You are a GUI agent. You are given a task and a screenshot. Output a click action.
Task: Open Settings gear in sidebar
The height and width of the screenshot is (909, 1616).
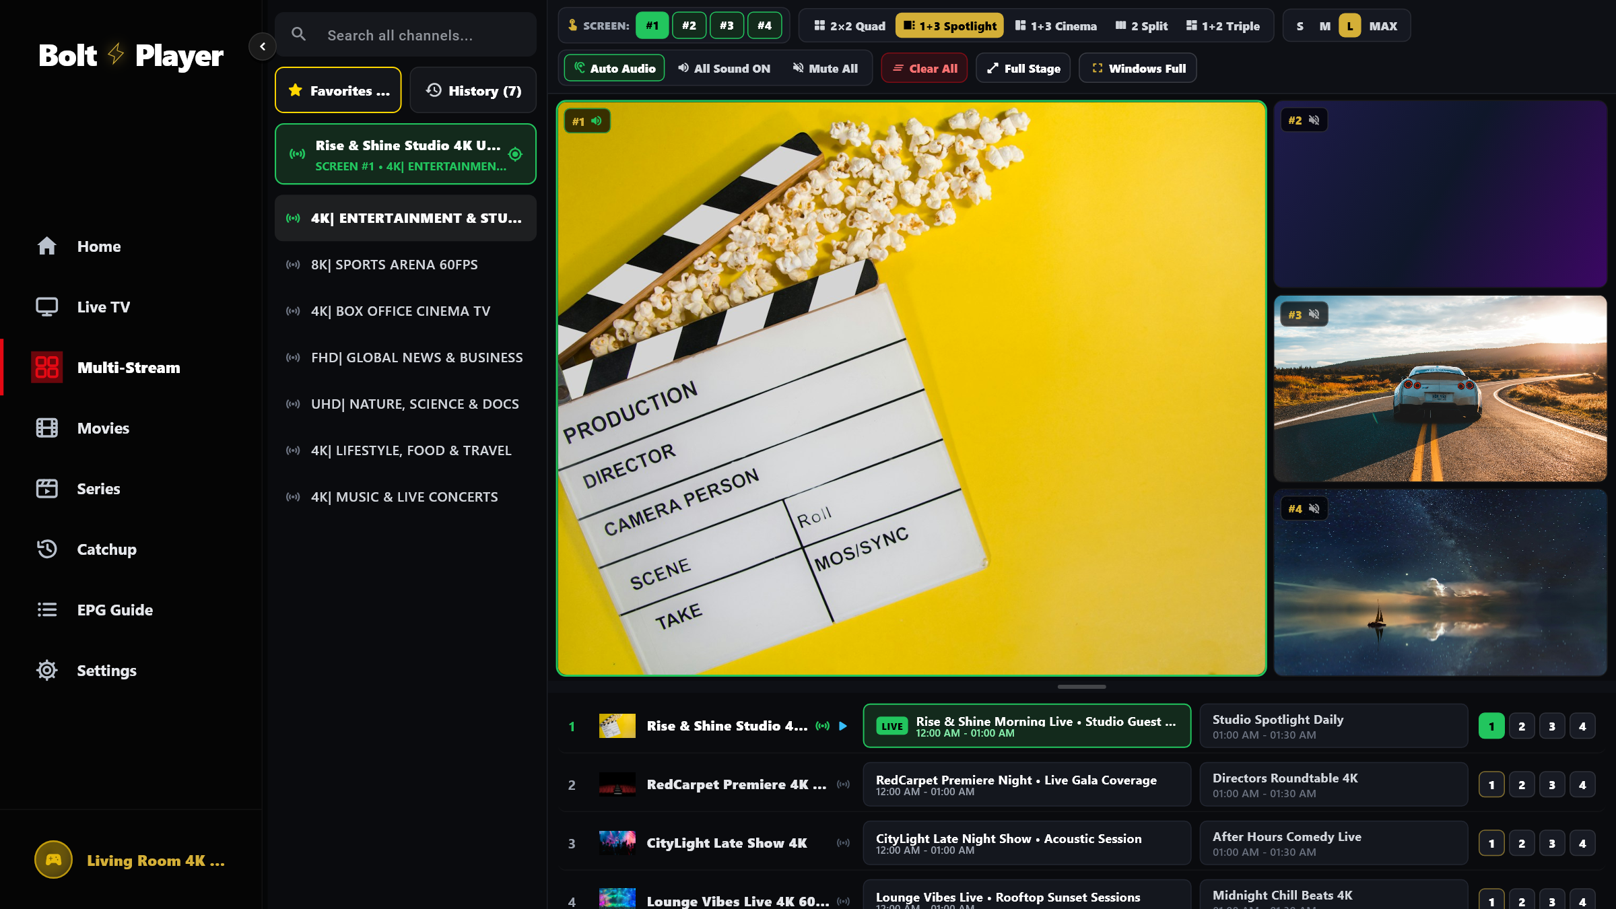46,670
